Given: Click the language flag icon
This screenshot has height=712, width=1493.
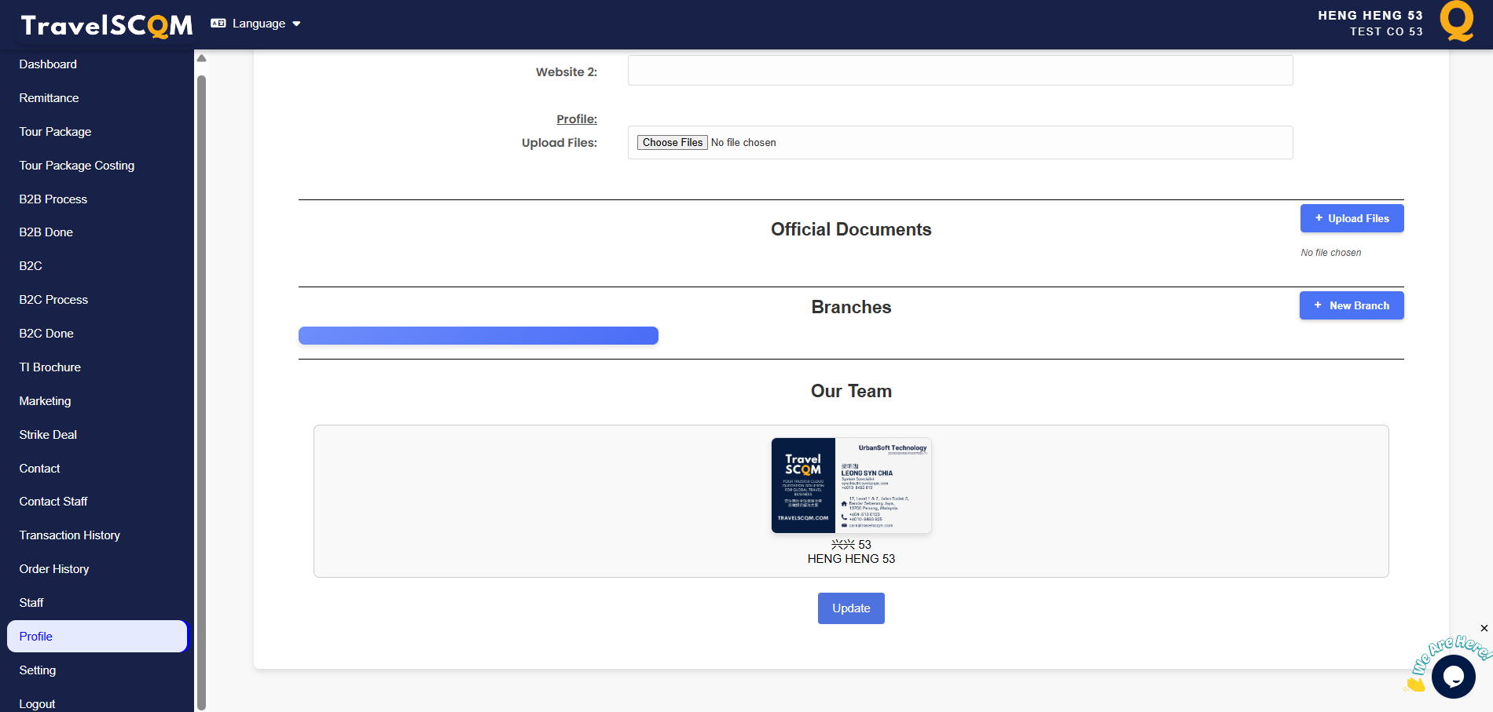Looking at the screenshot, I should click(218, 24).
